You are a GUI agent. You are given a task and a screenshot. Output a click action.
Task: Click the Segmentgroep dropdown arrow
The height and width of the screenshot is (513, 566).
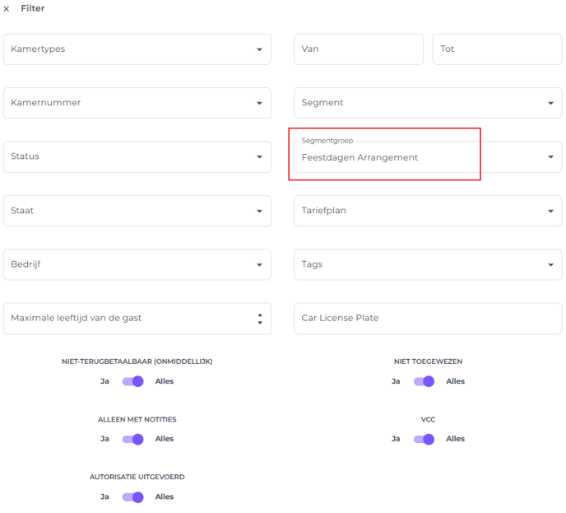550,156
